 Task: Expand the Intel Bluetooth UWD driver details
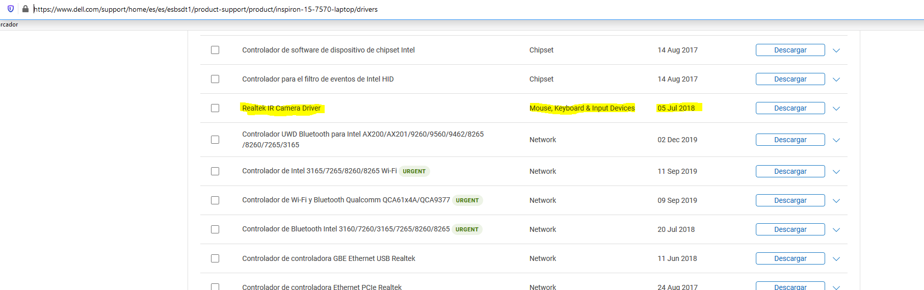pyautogui.click(x=836, y=140)
